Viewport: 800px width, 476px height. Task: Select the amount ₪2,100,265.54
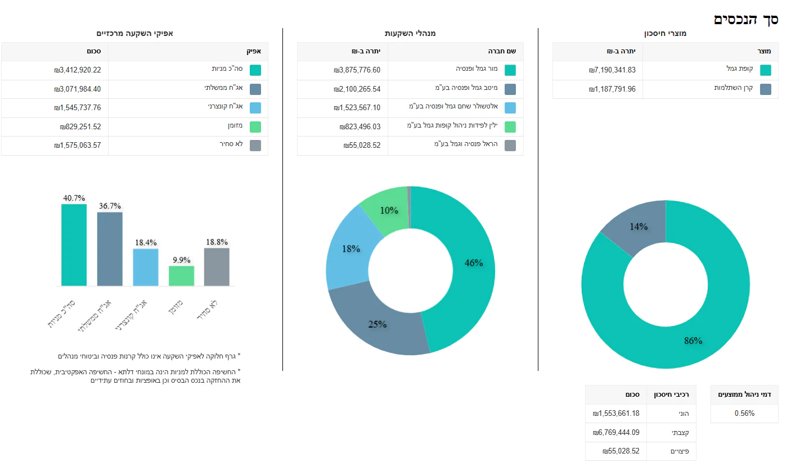click(x=357, y=89)
